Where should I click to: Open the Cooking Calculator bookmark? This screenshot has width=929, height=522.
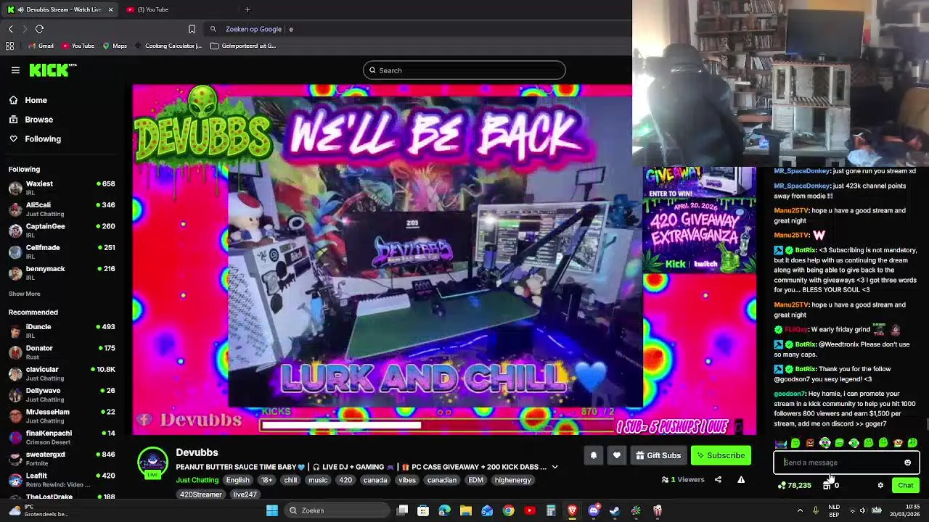(168, 46)
